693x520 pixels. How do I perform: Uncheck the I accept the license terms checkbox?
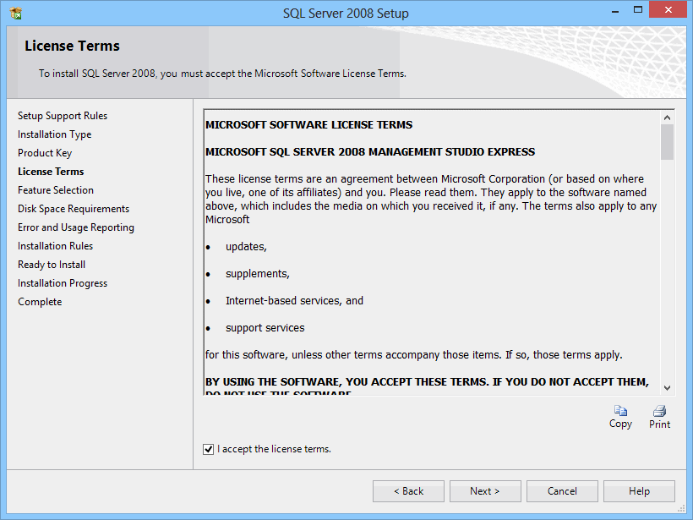(x=208, y=449)
